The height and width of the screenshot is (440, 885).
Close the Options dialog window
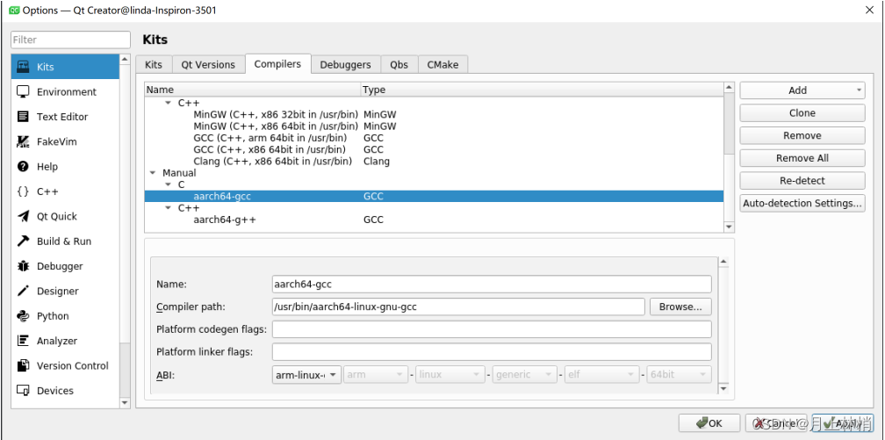[870, 10]
